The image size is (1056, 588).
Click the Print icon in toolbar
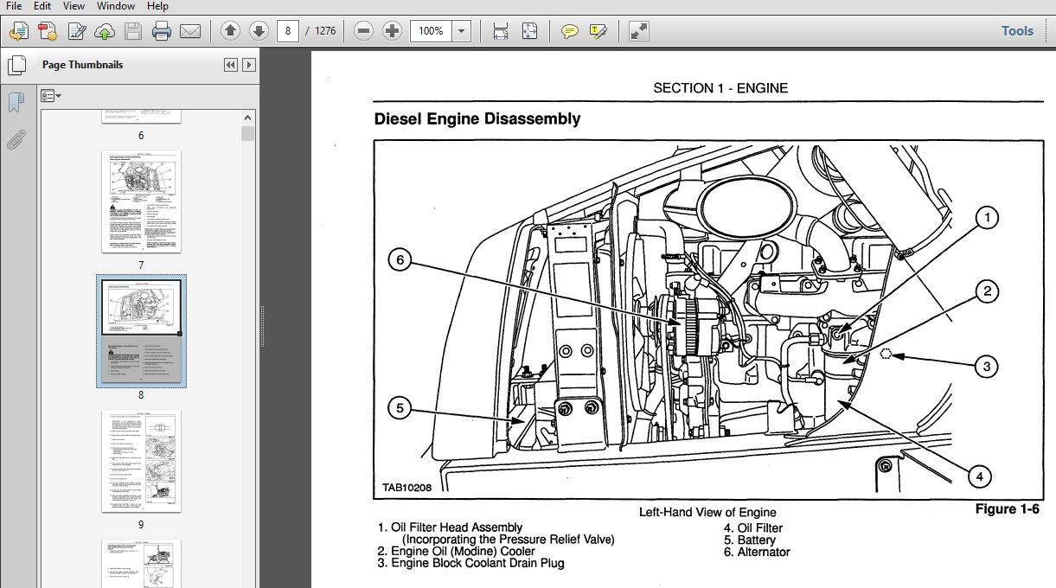click(x=162, y=32)
